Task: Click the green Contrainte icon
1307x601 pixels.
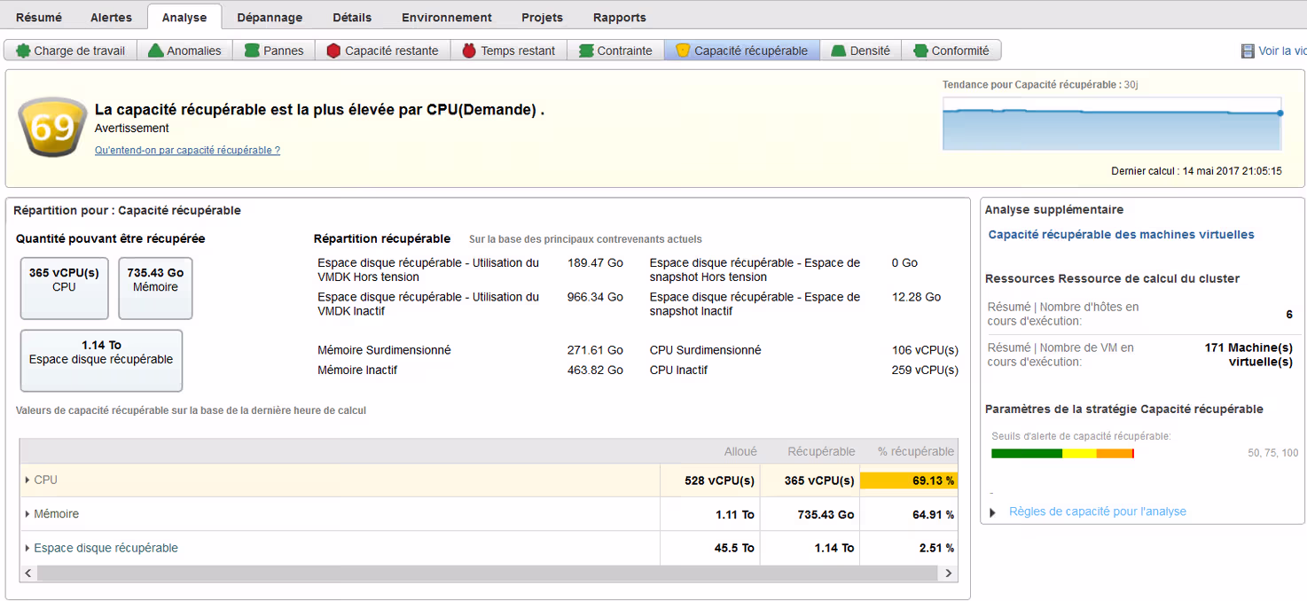Action: (586, 51)
